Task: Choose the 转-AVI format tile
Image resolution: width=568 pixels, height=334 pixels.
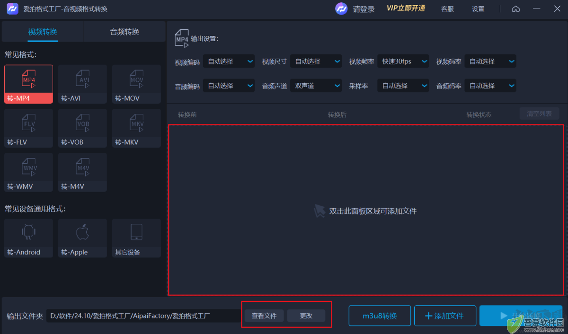Action: click(x=82, y=84)
